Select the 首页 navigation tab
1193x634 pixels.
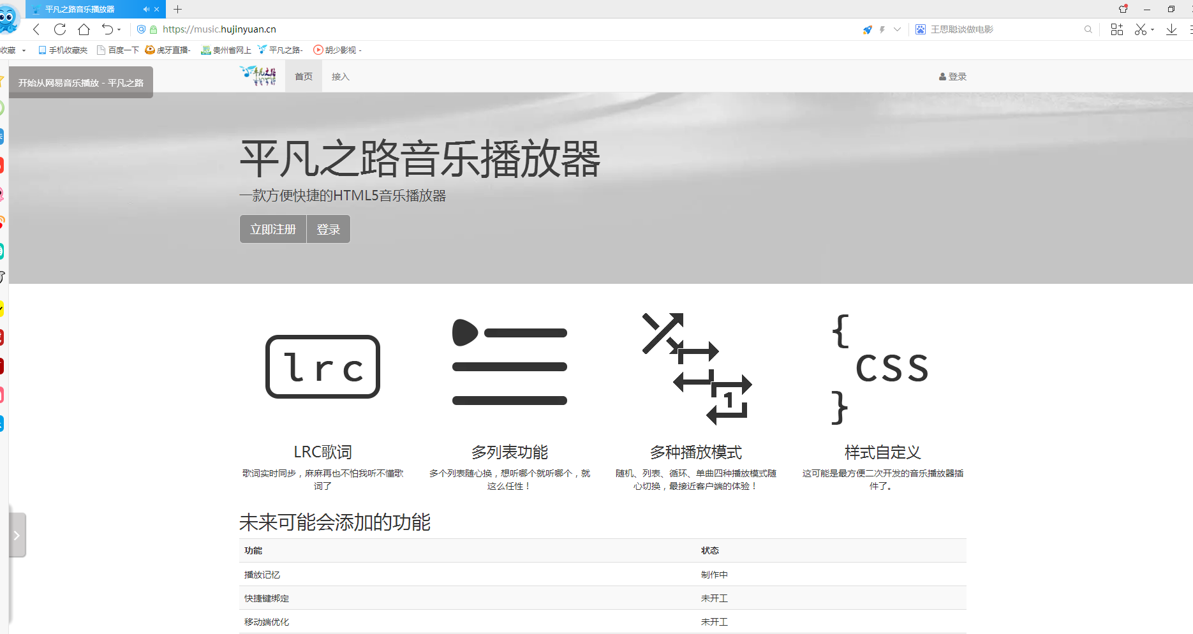coord(304,77)
